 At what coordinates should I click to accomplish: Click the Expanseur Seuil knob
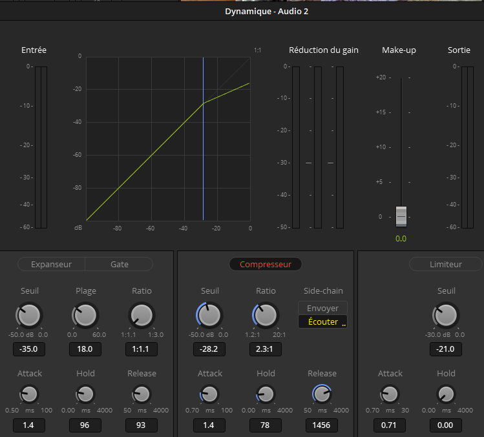coord(30,316)
